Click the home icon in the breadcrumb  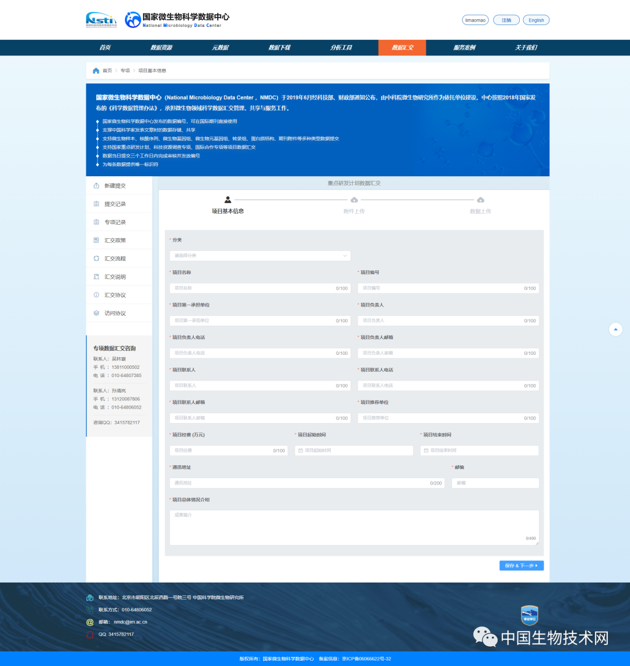pos(96,71)
